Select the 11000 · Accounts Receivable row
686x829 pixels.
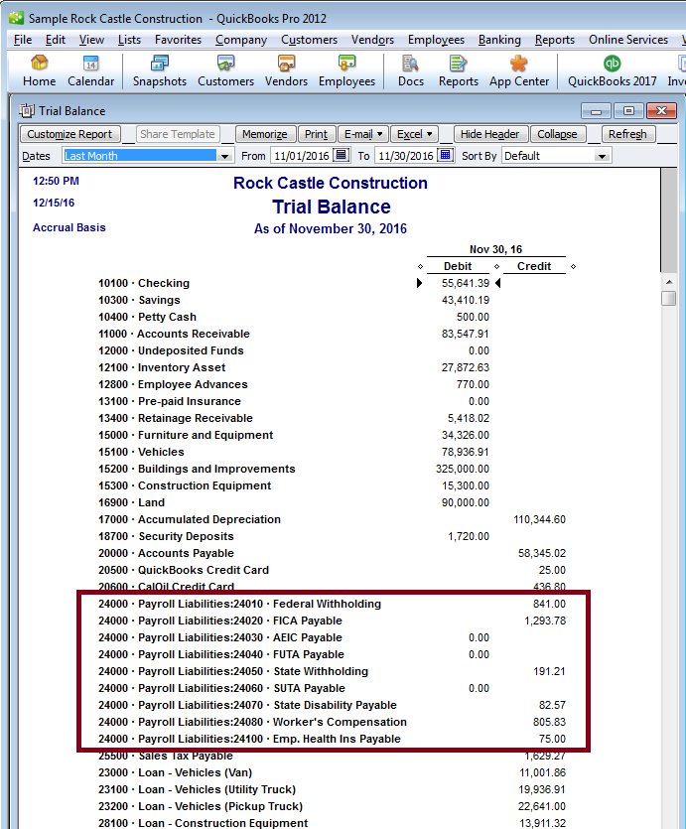332,335
